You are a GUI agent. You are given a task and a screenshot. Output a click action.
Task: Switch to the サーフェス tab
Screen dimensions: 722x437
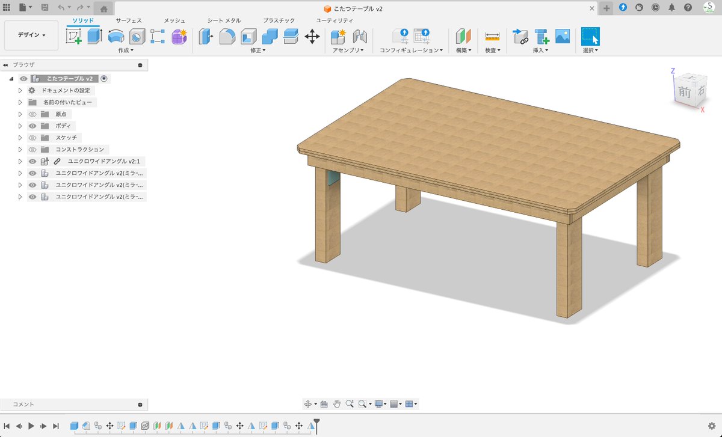(x=129, y=20)
